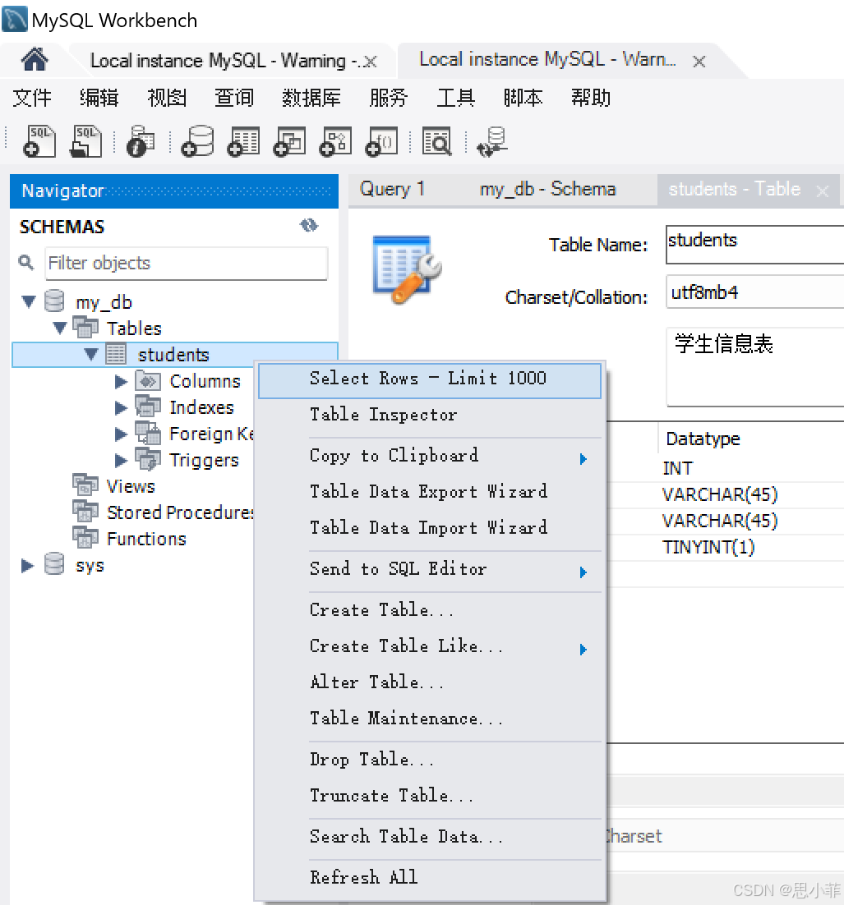844x905 pixels.
Task: Click the create new function icon
Action: pyautogui.click(x=381, y=140)
